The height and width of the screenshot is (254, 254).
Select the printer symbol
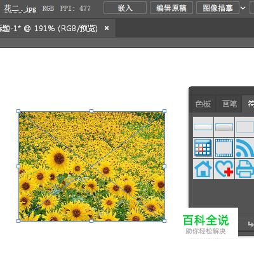[244, 169]
